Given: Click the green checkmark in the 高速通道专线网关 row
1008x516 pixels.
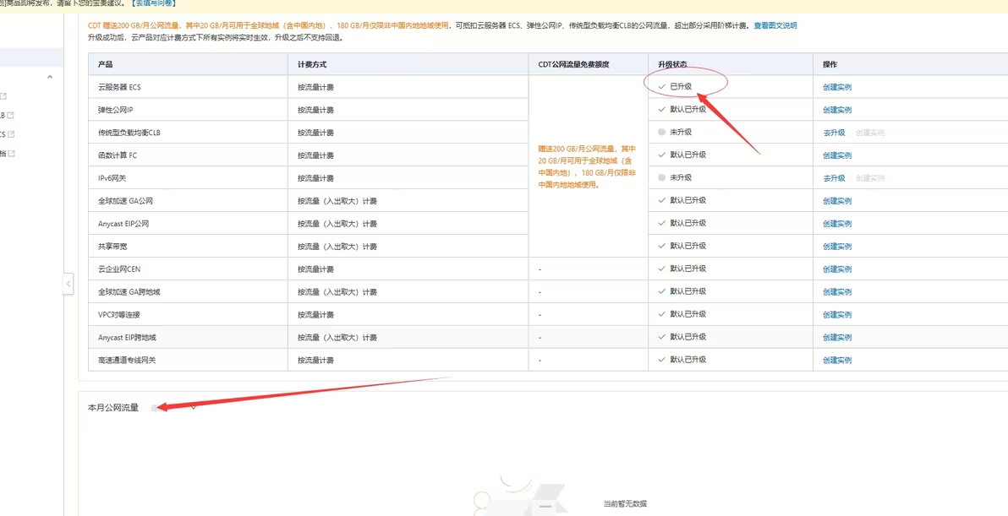Looking at the screenshot, I should point(661,360).
